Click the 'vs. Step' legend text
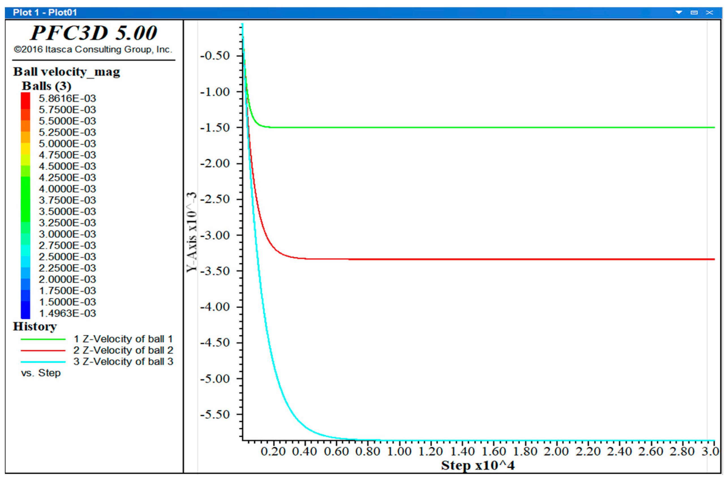This screenshot has width=728, height=482. [x=40, y=373]
